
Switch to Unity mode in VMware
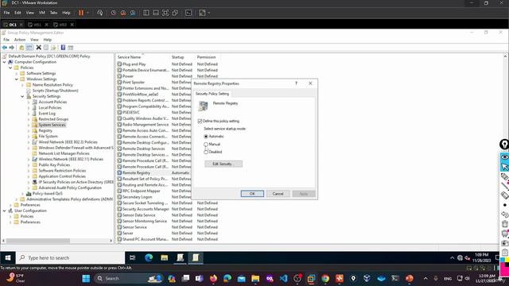(x=175, y=13)
